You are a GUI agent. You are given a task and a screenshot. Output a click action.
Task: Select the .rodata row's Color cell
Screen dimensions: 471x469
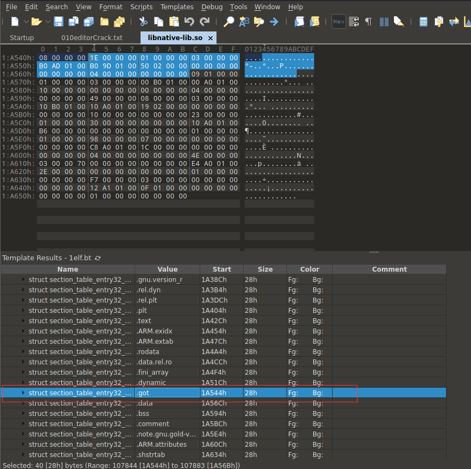(x=309, y=351)
